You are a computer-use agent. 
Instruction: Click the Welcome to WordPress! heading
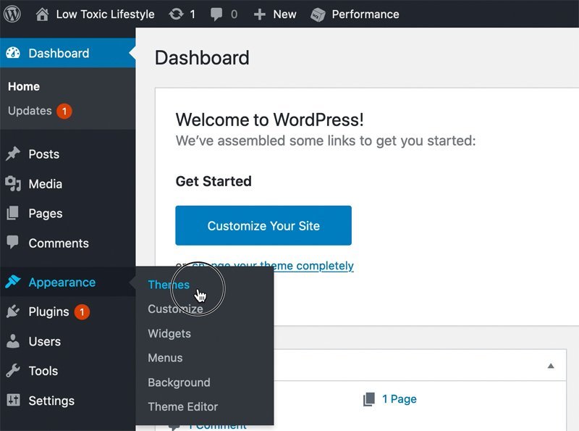[x=269, y=120]
